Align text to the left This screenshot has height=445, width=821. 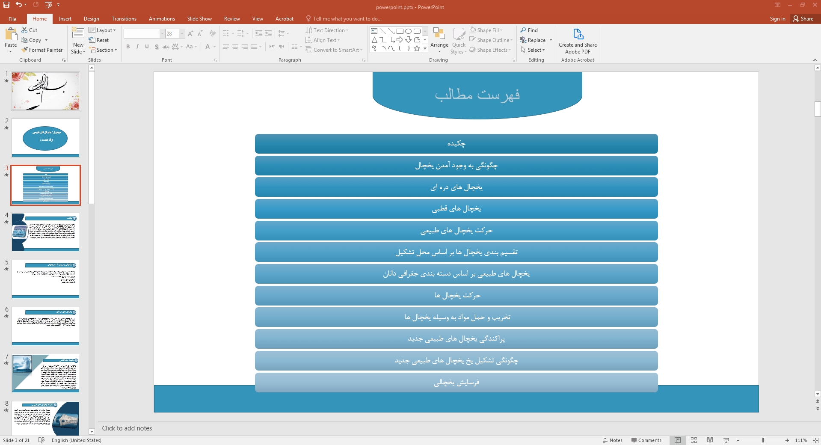point(226,47)
